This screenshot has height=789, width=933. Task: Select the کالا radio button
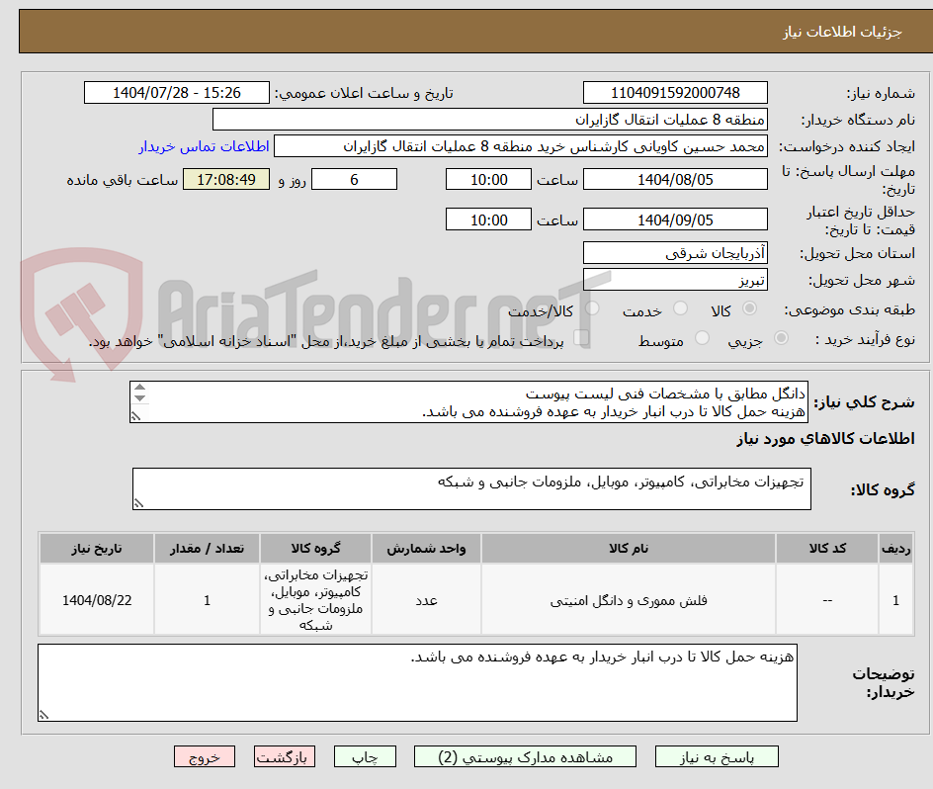pyautogui.click(x=747, y=308)
